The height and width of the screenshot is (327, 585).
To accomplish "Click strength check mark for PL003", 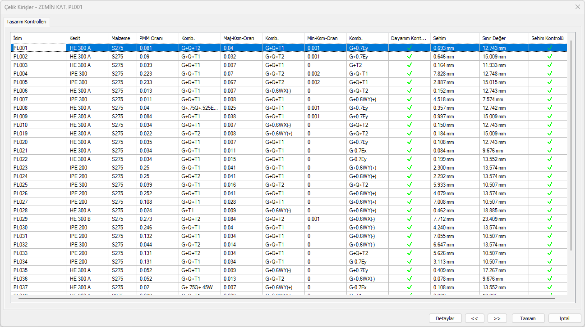I will tap(410, 65).
